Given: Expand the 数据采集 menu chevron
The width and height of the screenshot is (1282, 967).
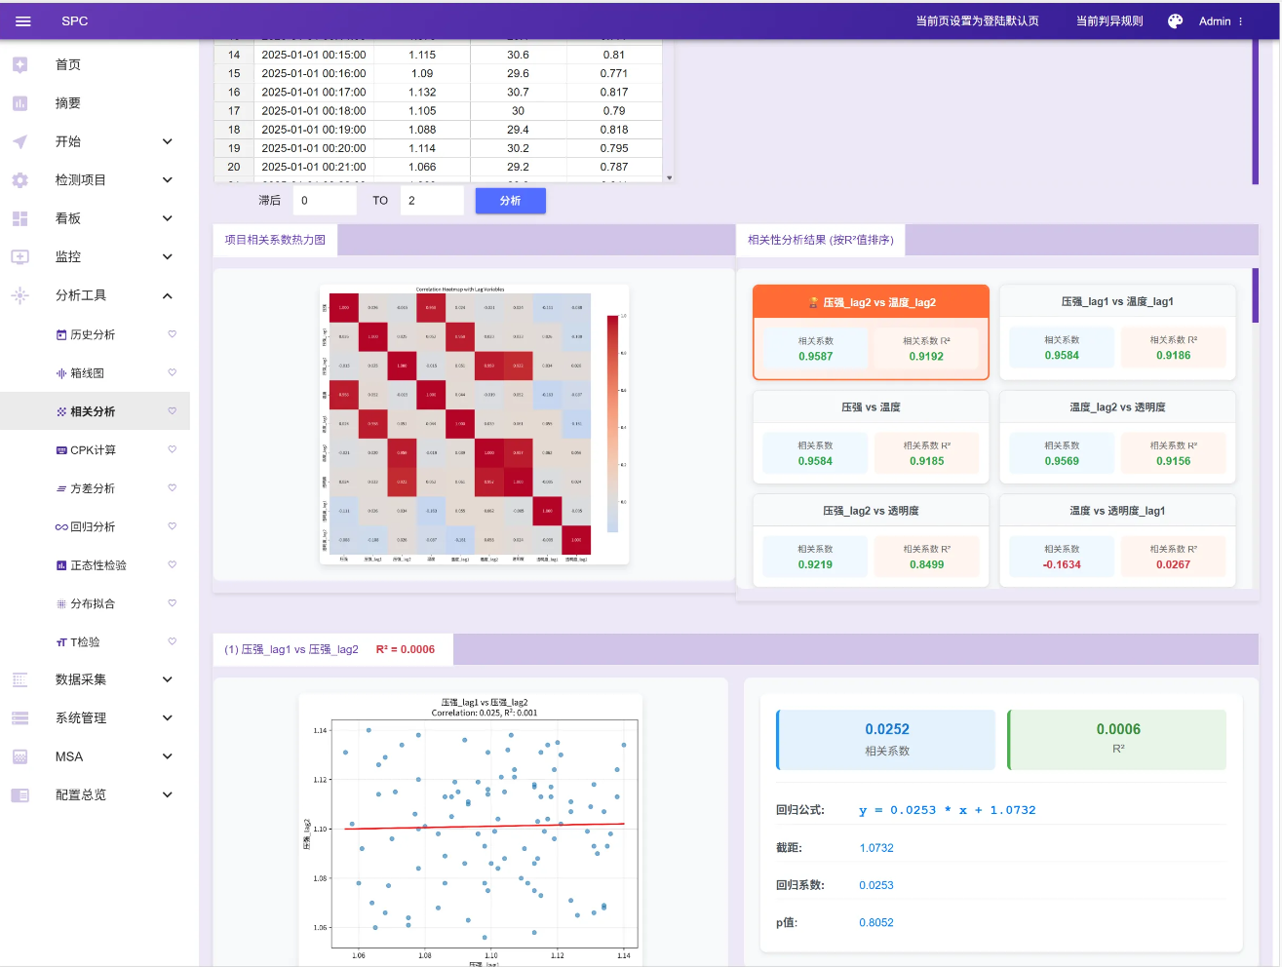Looking at the screenshot, I should pos(168,679).
